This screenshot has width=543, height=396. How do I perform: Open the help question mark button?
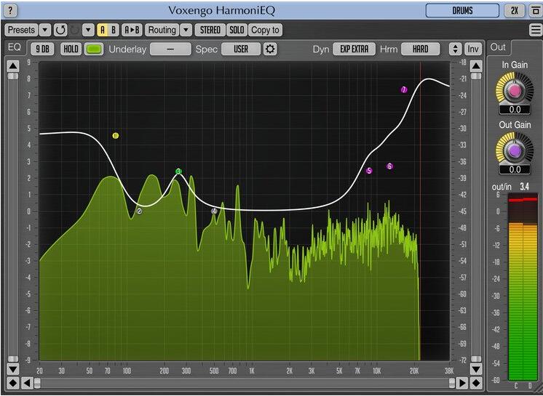[10, 10]
